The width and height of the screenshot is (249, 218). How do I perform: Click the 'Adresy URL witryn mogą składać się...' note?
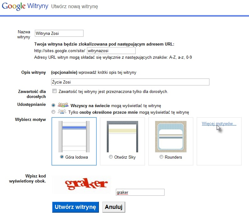point(113,57)
